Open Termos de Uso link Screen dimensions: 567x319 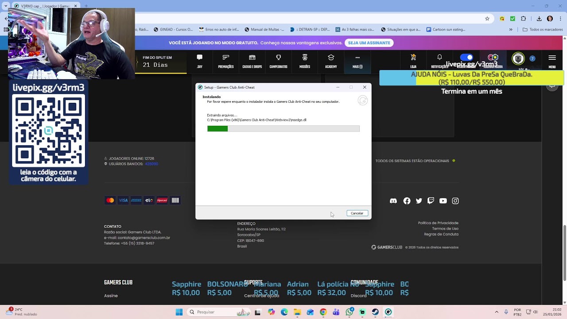pyautogui.click(x=445, y=229)
